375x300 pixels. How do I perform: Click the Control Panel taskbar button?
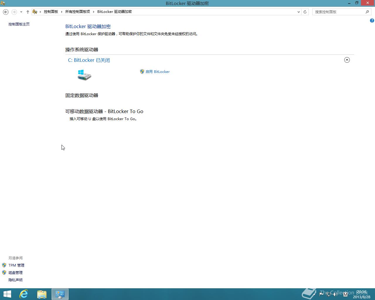[x=60, y=294]
